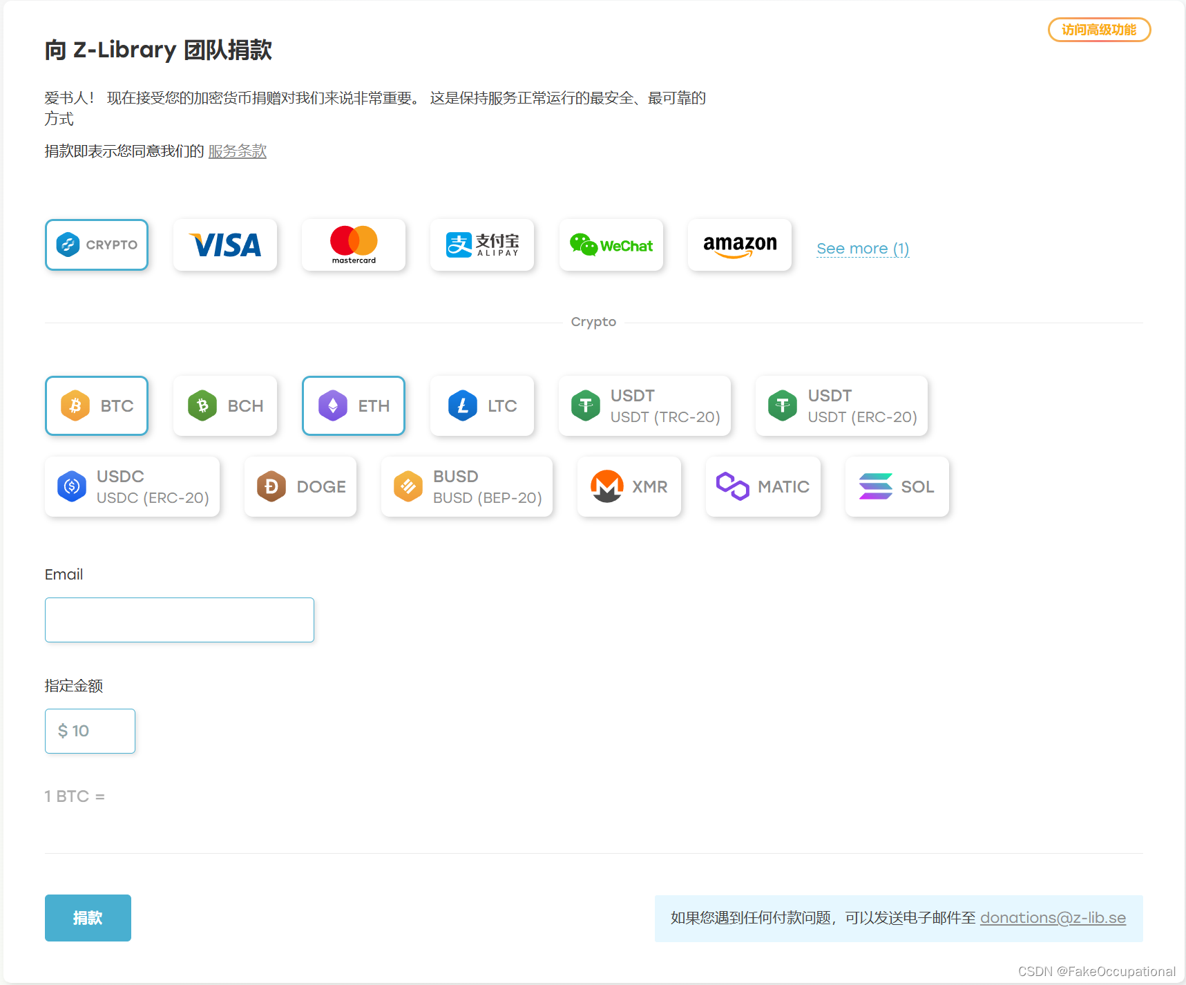
Task: Choose Amazon payment option
Action: [740, 245]
